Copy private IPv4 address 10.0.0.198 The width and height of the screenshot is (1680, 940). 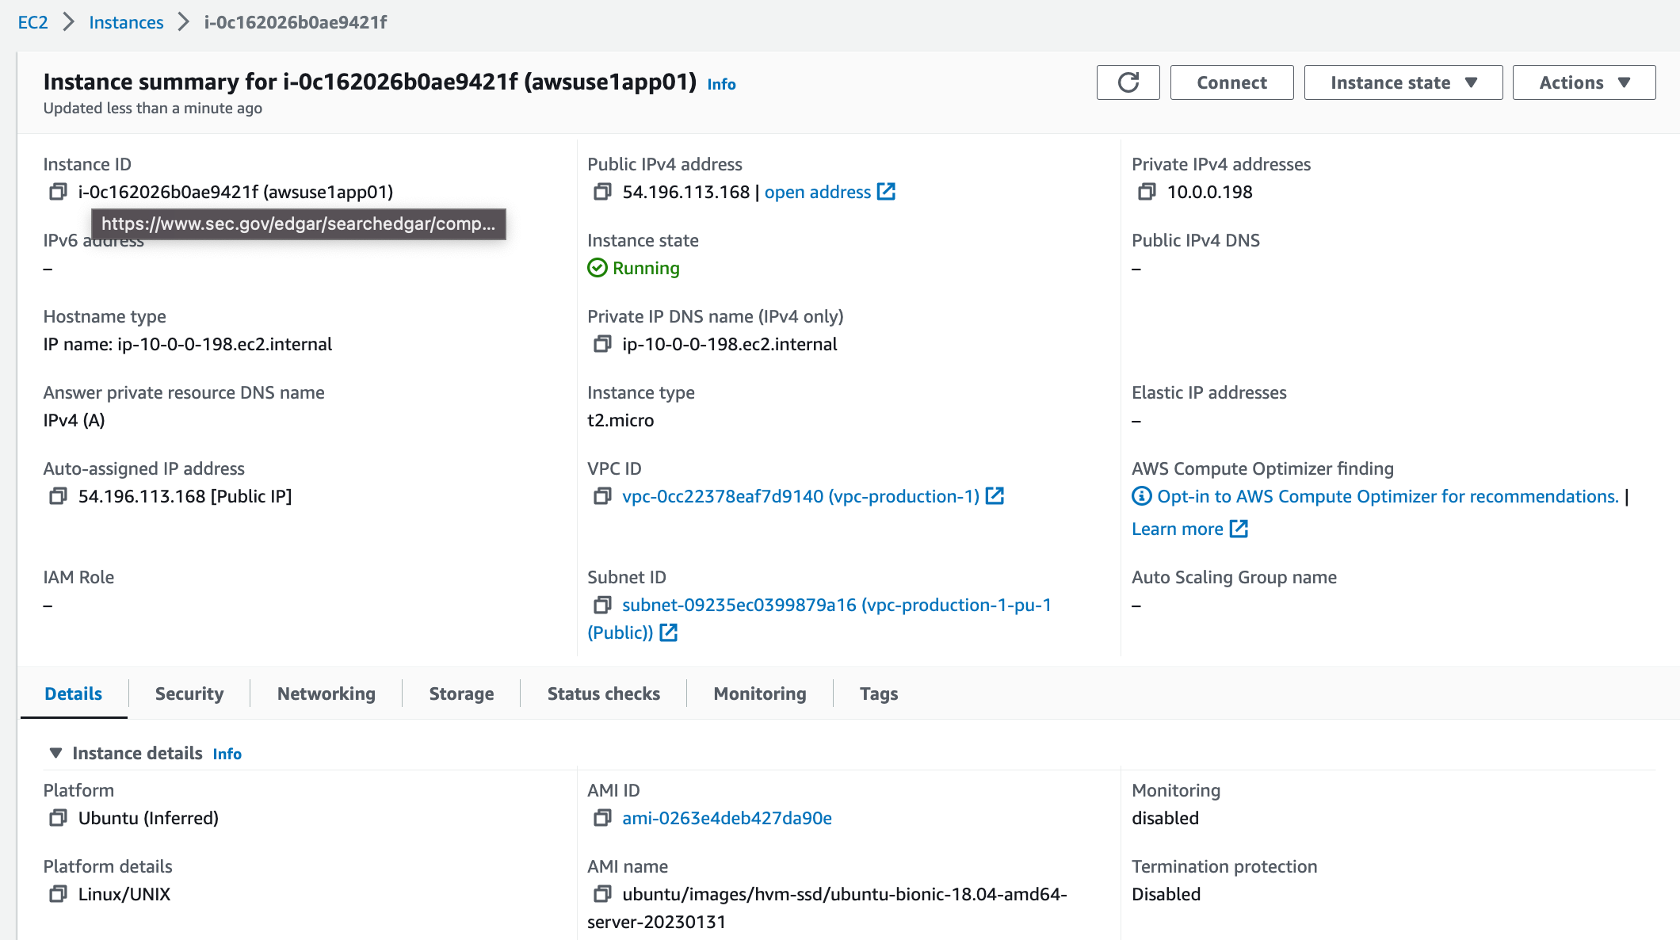point(1147,192)
